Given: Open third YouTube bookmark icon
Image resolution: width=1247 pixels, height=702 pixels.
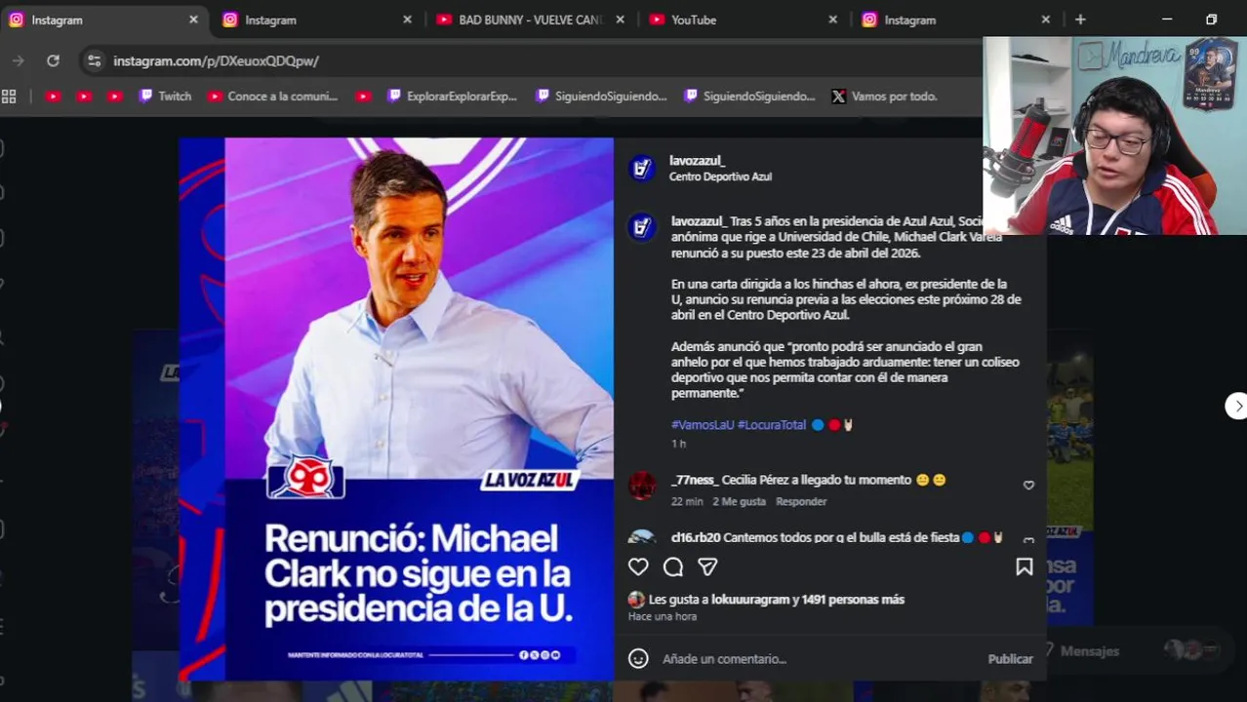Looking at the screenshot, I should coord(115,96).
